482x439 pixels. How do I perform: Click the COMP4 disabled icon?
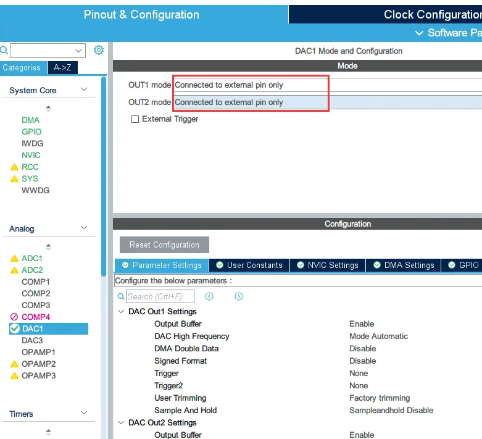pos(14,317)
